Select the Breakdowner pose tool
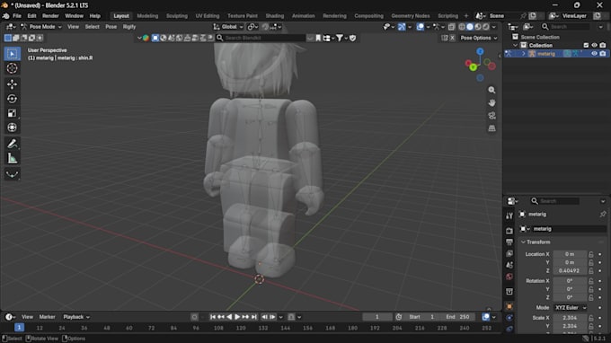 click(12, 174)
